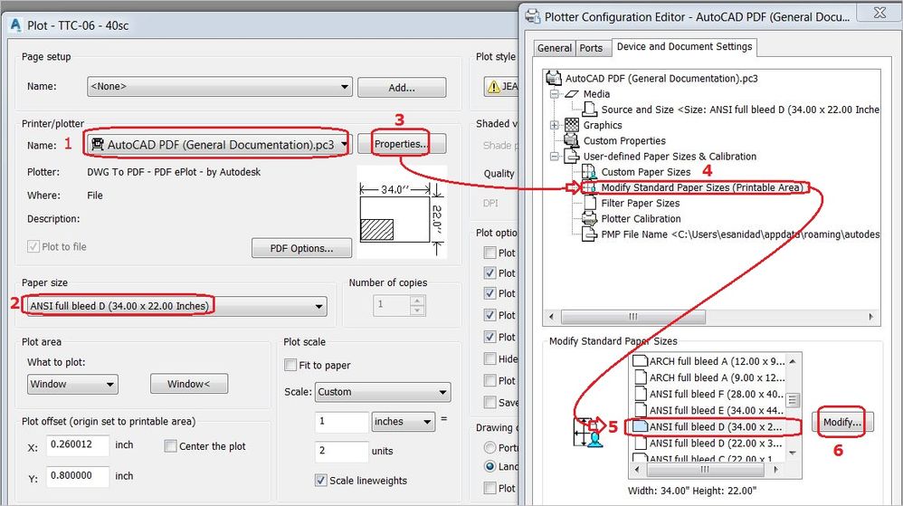Select the Portrait orientation radio button
Screen dimensions: 903x506
coord(490,447)
